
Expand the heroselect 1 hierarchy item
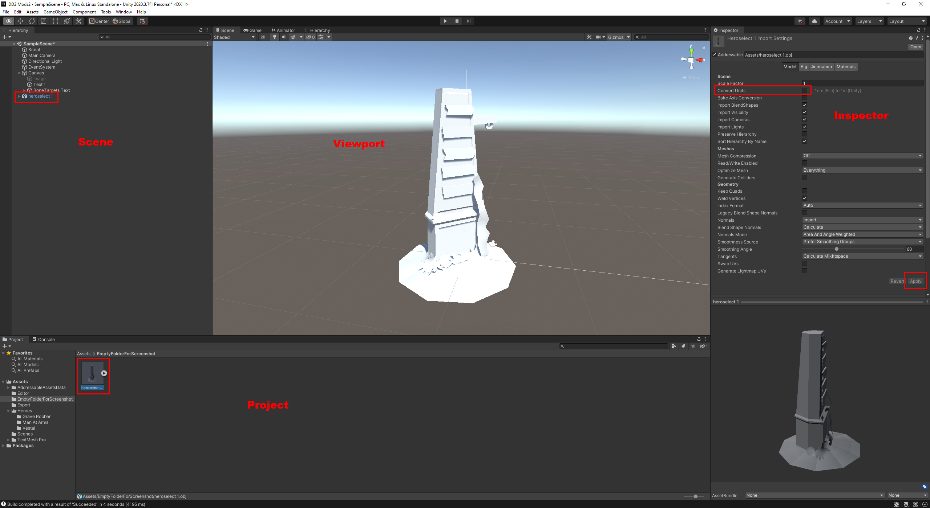[19, 96]
